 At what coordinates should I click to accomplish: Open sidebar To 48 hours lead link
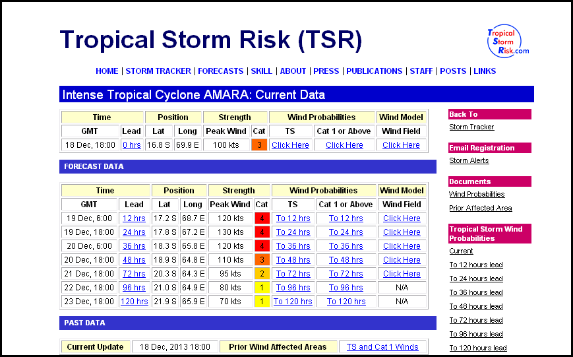(x=476, y=307)
